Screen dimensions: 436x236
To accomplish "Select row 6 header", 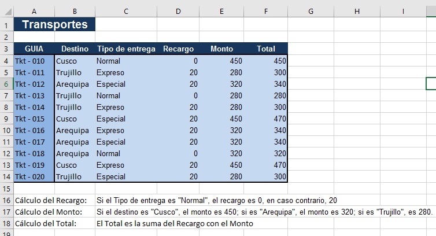I will (6, 84).
